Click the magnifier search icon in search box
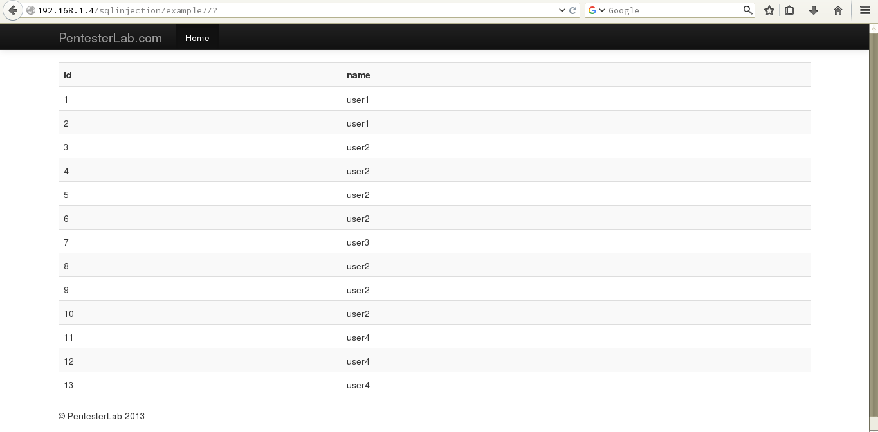The image size is (878, 432). coord(747,10)
